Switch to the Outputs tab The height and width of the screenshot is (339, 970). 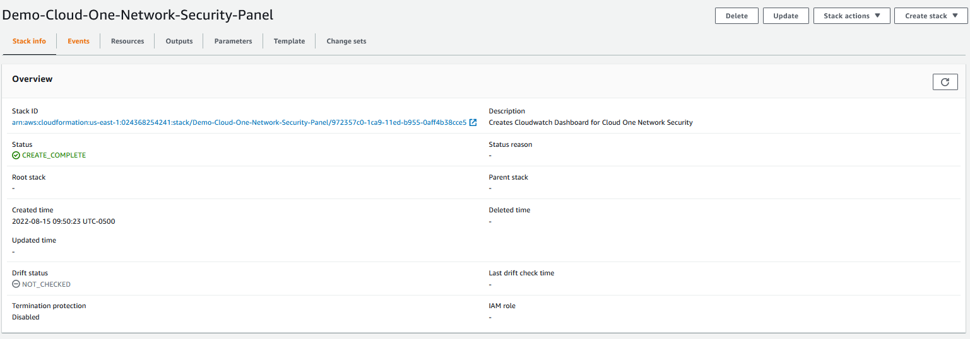pyautogui.click(x=179, y=41)
